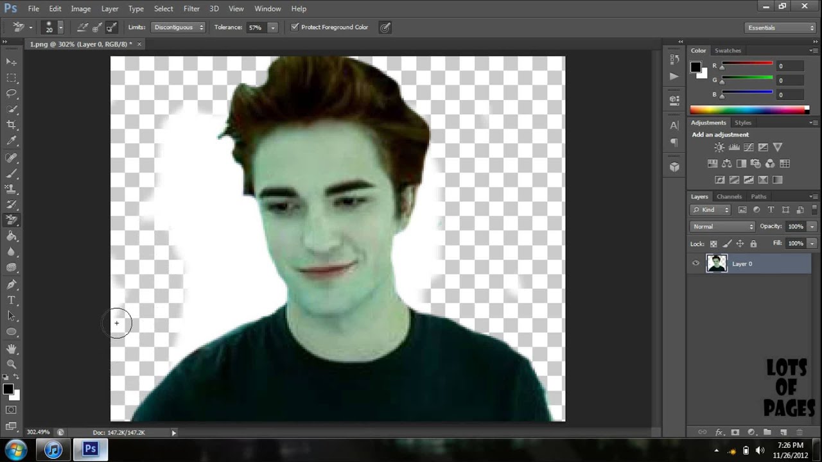Viewport: 822px width, 462px height.
Task: Open the Actions panel play icon
Action: (x=674, y=76)
